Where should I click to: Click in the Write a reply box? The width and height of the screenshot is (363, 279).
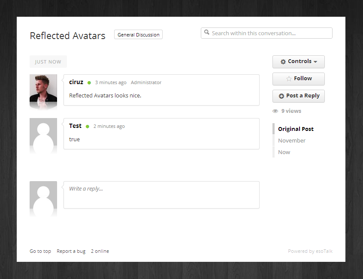click(161, 195)
